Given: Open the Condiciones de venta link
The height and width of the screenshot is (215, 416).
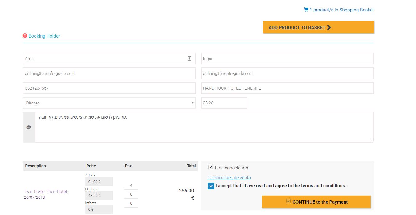Looking at the screenshot, I should pyautogui.click(x=229, y=177).
